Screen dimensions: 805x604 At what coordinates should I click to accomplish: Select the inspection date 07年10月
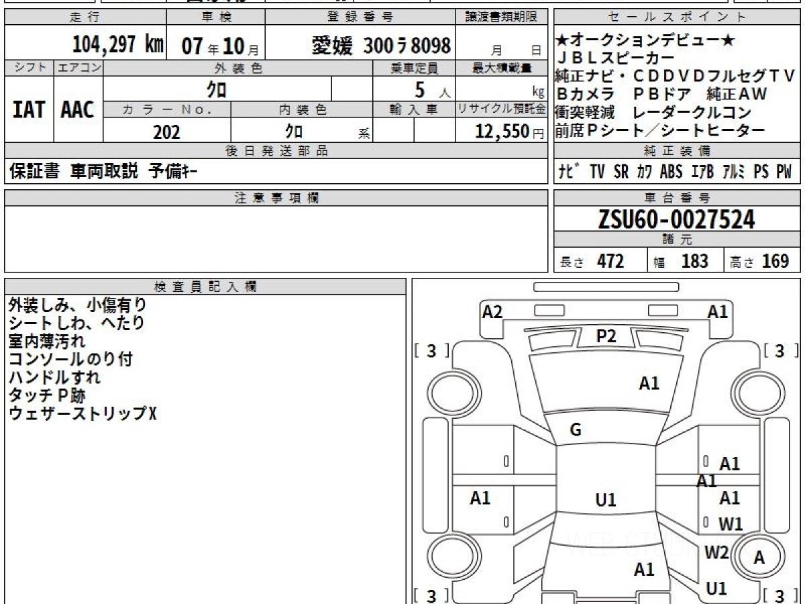pyautogui.click(x=220, y=46)
